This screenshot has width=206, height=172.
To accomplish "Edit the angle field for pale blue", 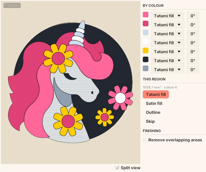I will [x=193, y=34].
